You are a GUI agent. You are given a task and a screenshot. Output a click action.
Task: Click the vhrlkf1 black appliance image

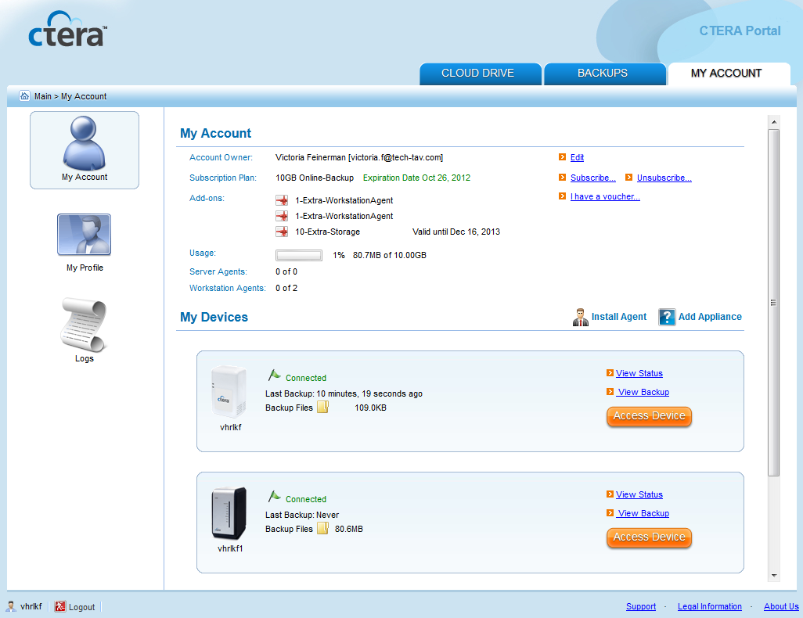(229, 513)
